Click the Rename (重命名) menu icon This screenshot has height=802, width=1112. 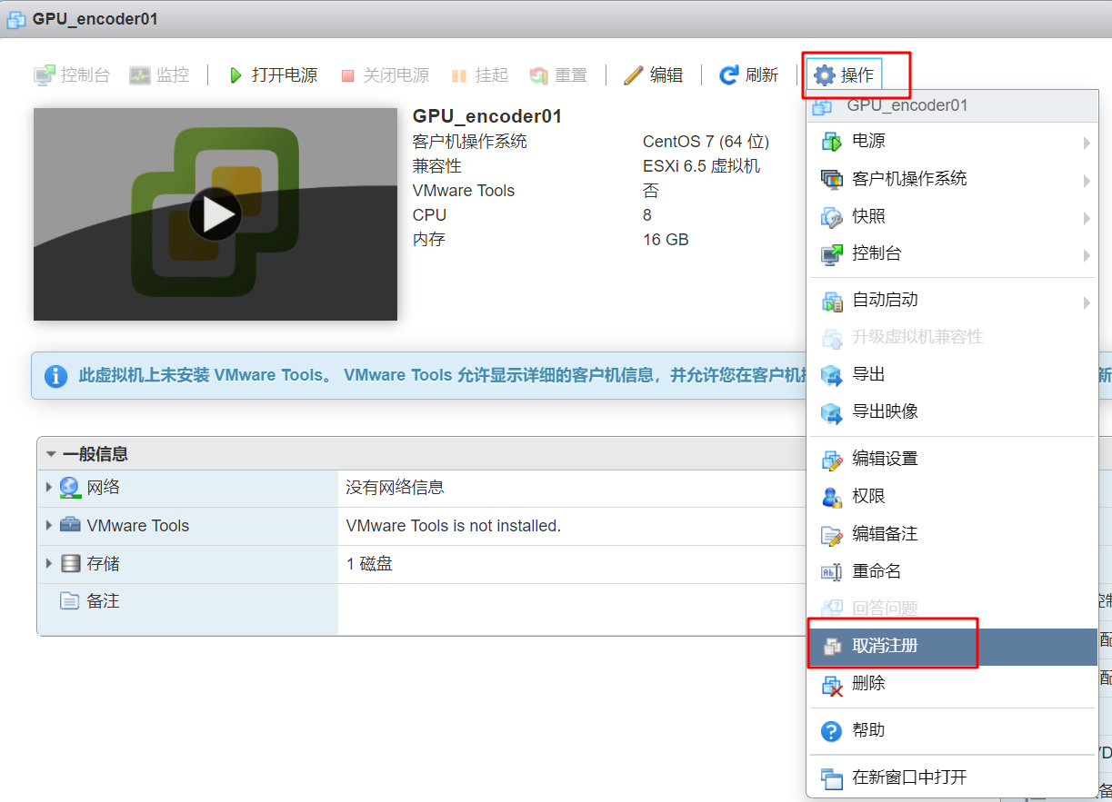pos(832,572)
